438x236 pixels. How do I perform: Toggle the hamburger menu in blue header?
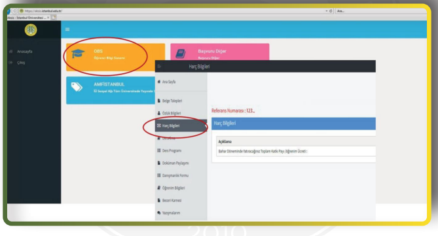67,29
